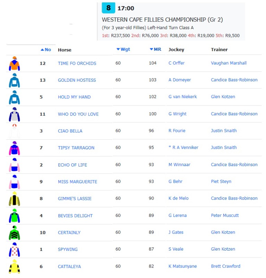Open horse MISS MARGUERITE link
This screenshot has height=278, width=266.
[77, 182]
